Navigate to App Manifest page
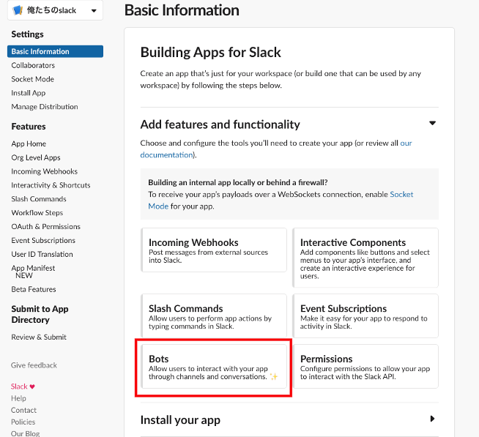 (33, 268)
